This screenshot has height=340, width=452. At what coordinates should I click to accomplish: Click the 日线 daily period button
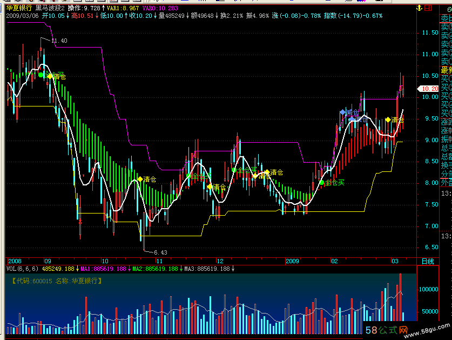[x=428, y=262]
